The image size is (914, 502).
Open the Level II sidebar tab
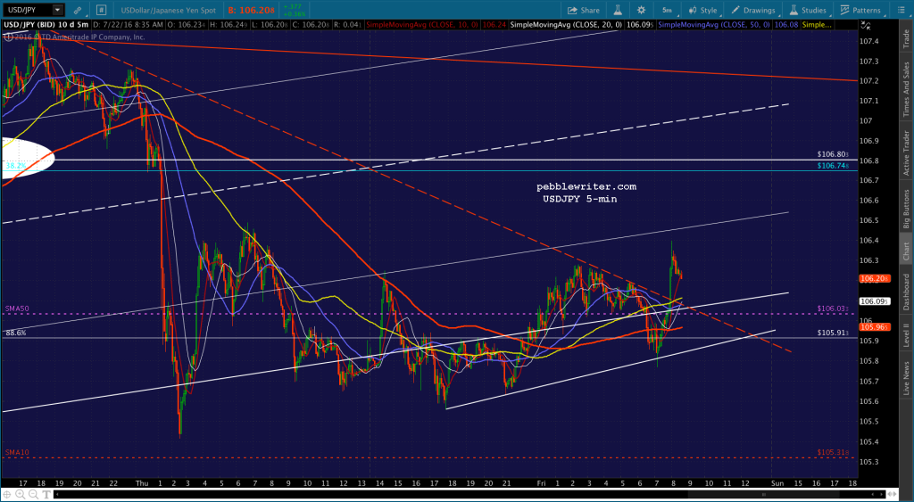[907, 335]
